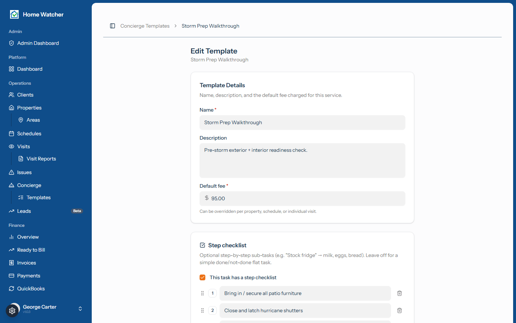Click the fee override hint text
Screen dimensions: 516x323
[x=258, y=211]
